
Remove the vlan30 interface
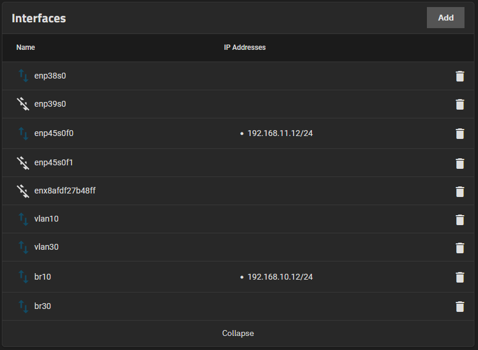460,247
